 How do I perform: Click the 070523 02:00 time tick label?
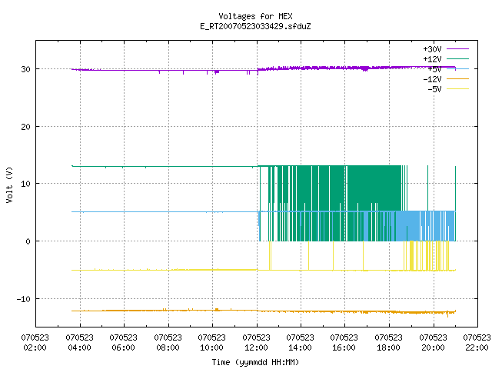click(35, 343)
